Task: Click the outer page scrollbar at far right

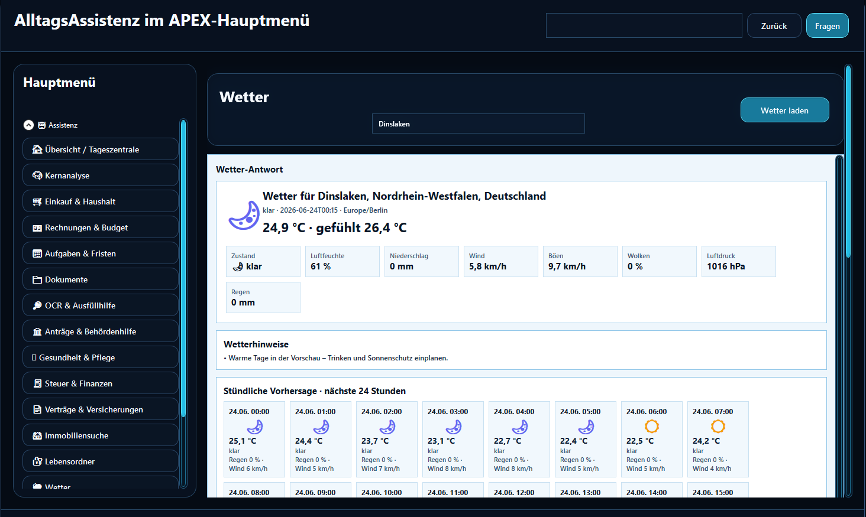Action: point(848,281)
